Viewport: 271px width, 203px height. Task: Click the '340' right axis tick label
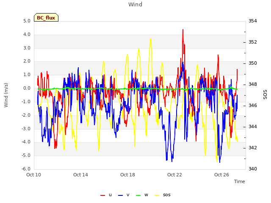click(253, 169)
